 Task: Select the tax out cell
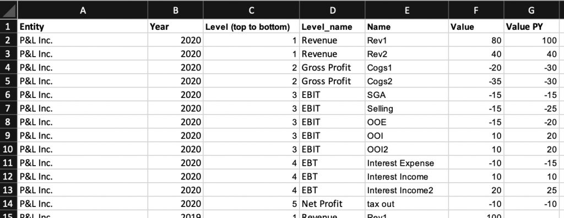point(407,204)
